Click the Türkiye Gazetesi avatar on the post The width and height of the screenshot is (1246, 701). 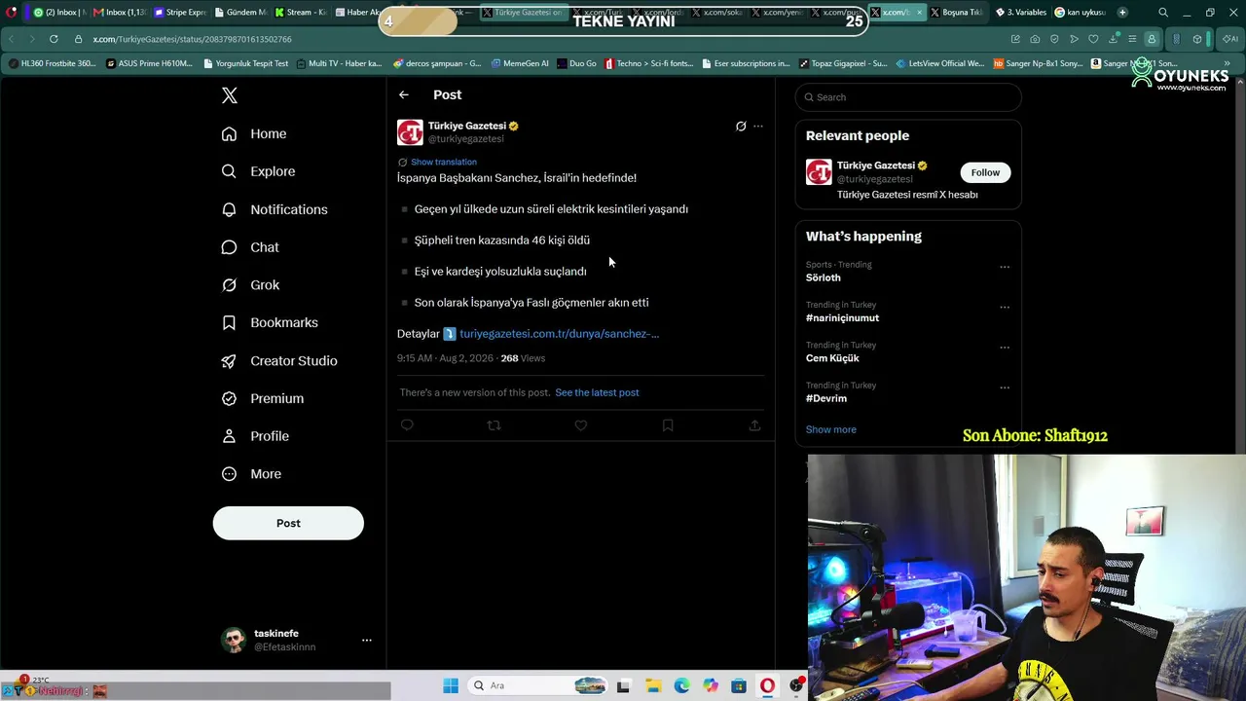(x=410, y=132)
